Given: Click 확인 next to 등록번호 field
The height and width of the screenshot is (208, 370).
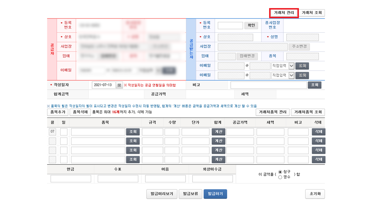Looking at the screenshot, I should pyautogui.click(x=251, y=25).
